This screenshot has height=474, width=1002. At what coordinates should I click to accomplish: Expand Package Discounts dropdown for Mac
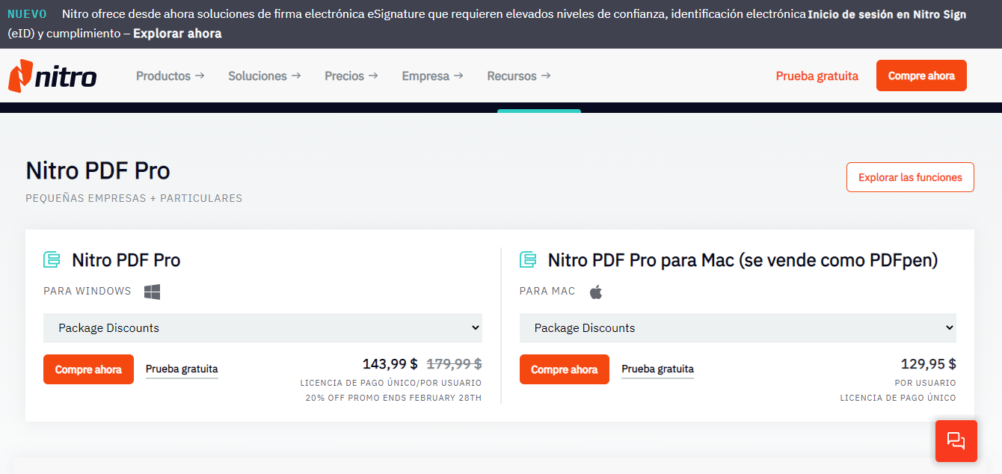click(x=737, y=327)
